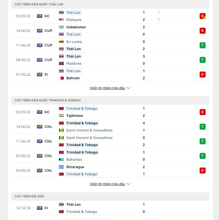The width and height of the screenshot is (219, 220).
Task: Click the Malaysia flag icon
Action: 61,20
